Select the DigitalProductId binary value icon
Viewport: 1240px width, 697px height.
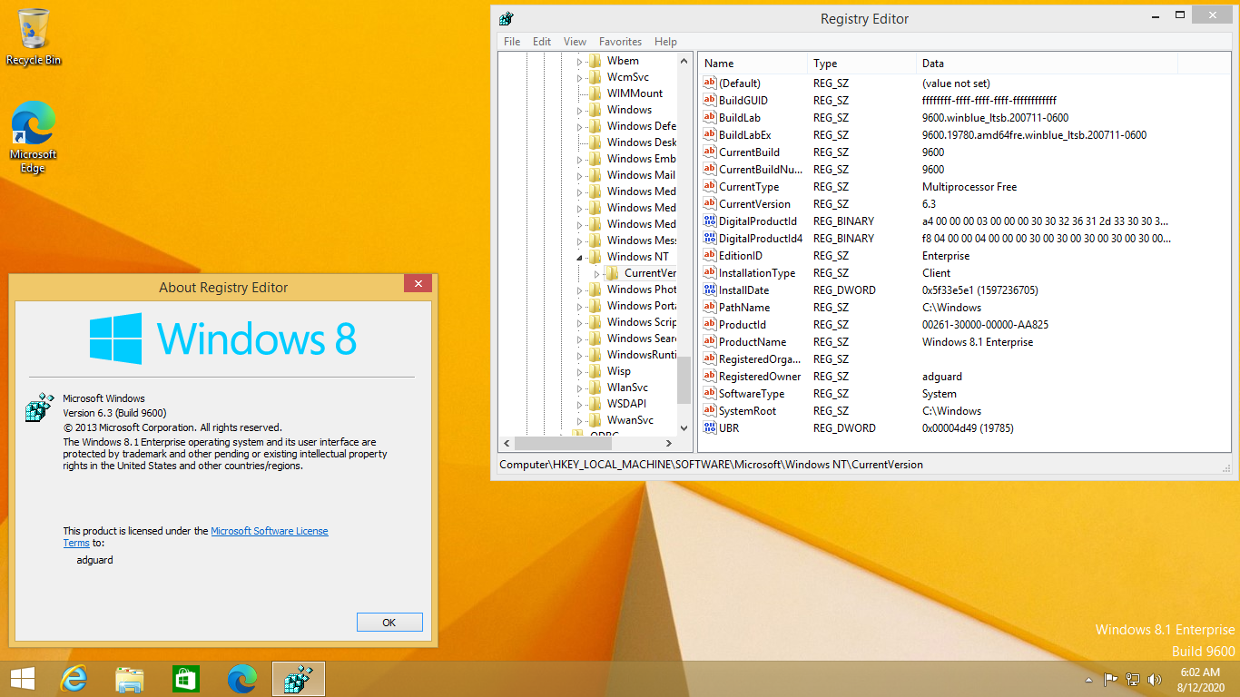[x=710, y=221]
